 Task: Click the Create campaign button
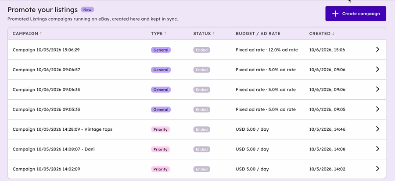pos(355,14)
